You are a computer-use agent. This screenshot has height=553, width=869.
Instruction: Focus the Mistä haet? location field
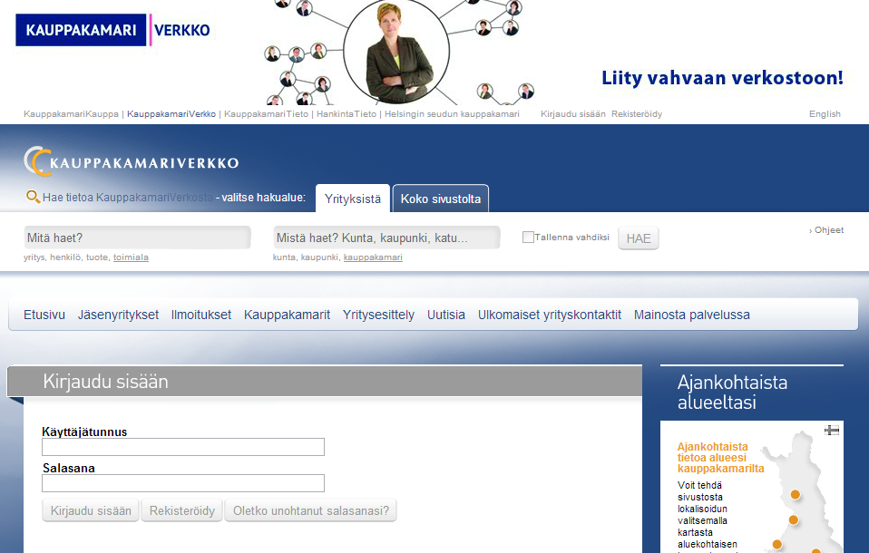[x=386, y=238]
